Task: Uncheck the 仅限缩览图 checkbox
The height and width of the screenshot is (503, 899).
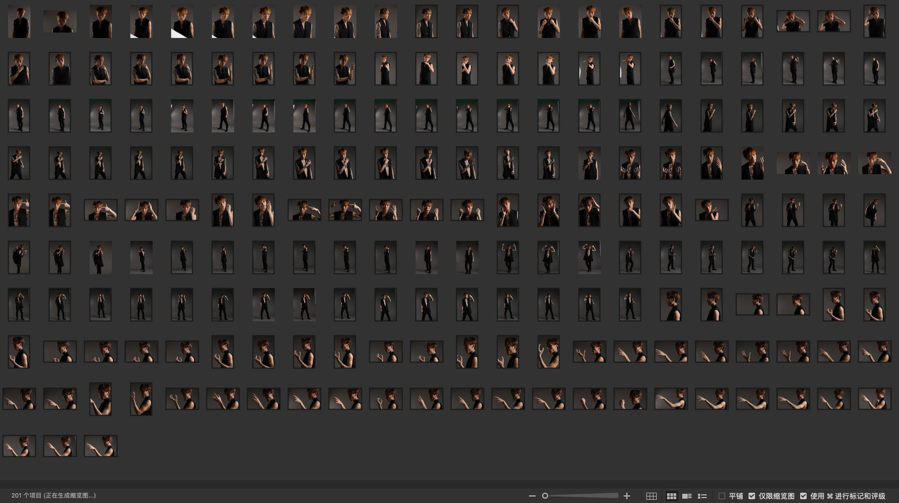Action: click(752, 496)
